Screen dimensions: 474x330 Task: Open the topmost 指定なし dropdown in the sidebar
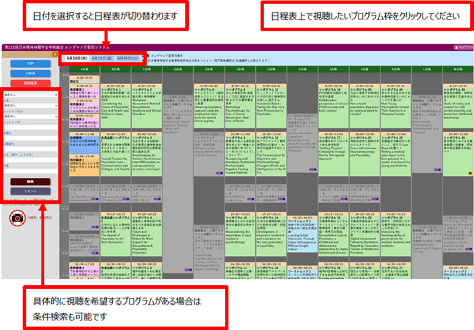pos(30,95)
